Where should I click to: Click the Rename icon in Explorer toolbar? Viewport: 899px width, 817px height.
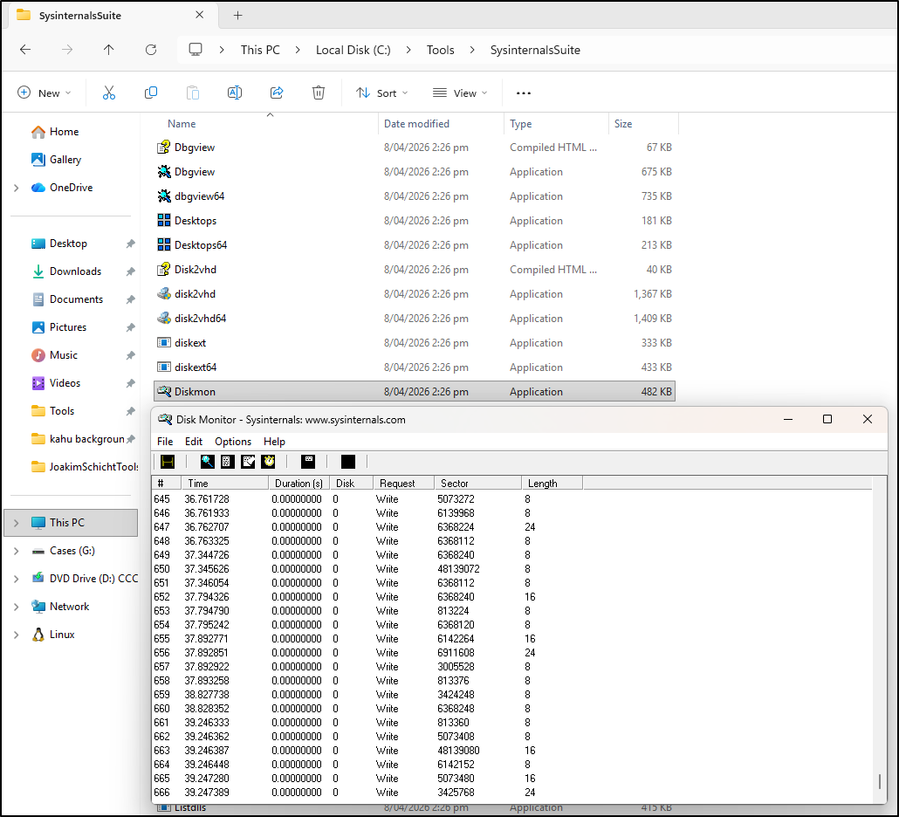click(x=235, y=93)
